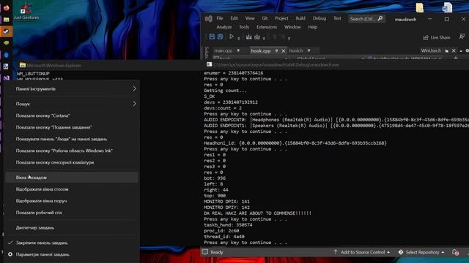
Task: Open the Just Gestures desktop shortcut
Action: click(26, 12)
